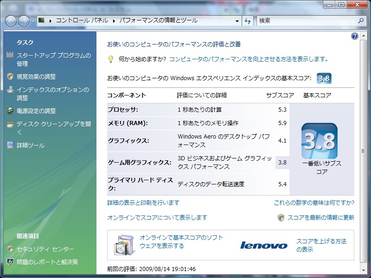Select パフォーマンスの情報とツール breadcrumb segment
Screen dimensions: 371x278
coord(159,20)
